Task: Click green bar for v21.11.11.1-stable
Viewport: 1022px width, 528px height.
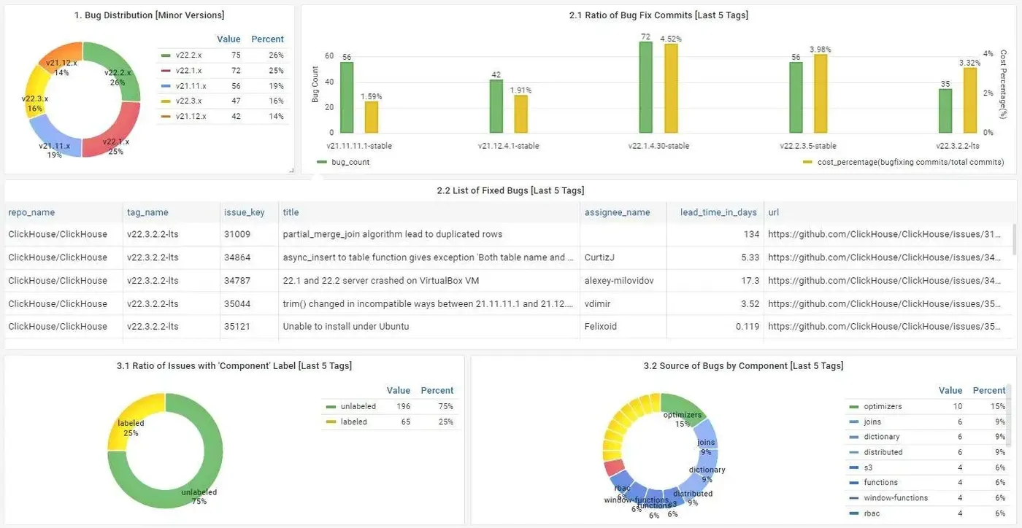Action: click(x=347, y=97)
